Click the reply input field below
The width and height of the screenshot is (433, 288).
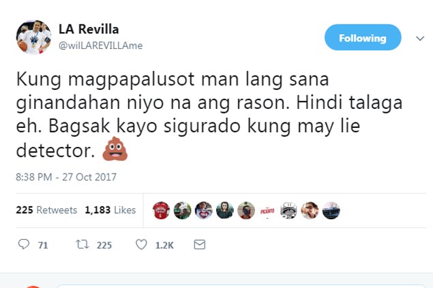240,286
